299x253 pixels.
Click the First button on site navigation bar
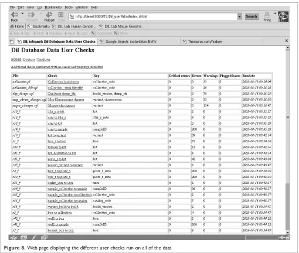tap(38, 33)
